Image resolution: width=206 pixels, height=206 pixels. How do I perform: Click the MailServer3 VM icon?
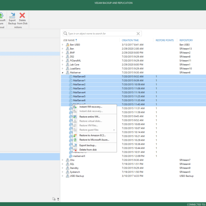(71, 88)
